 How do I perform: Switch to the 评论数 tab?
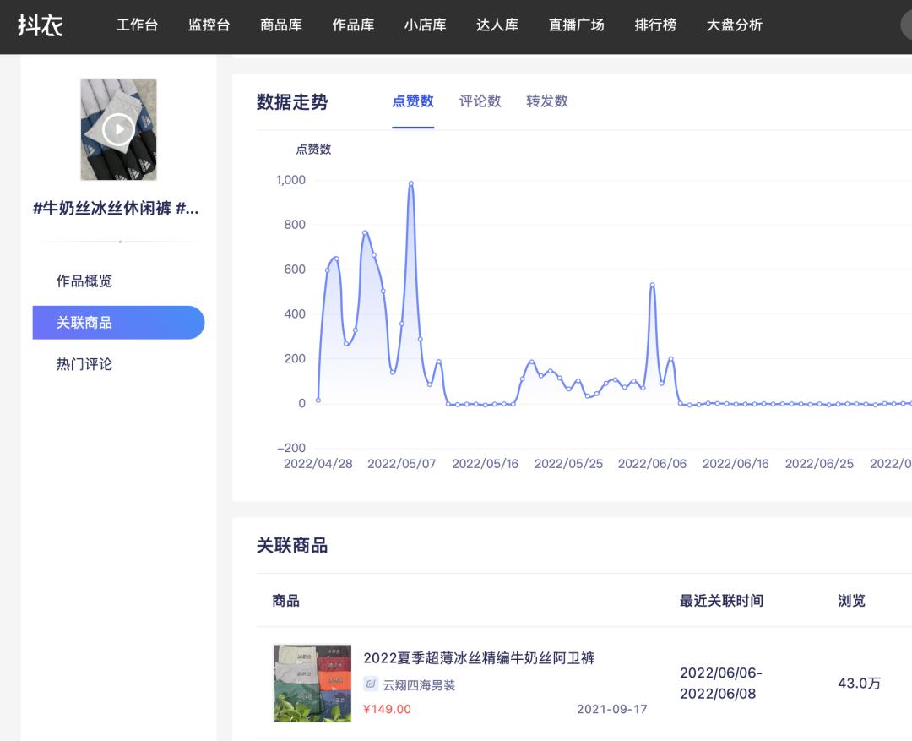480,101
